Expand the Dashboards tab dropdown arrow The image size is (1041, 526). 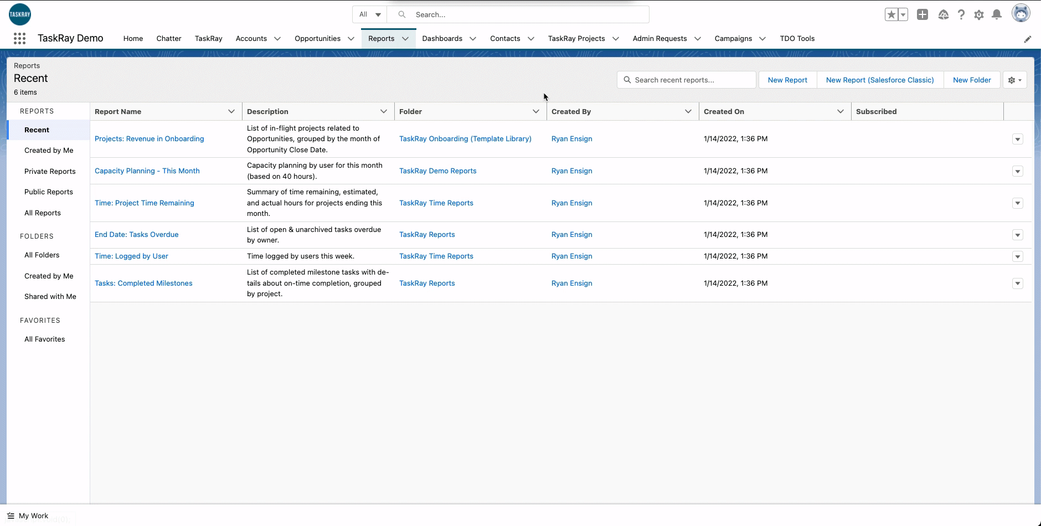pyautogui.click(x=473, y=39)
